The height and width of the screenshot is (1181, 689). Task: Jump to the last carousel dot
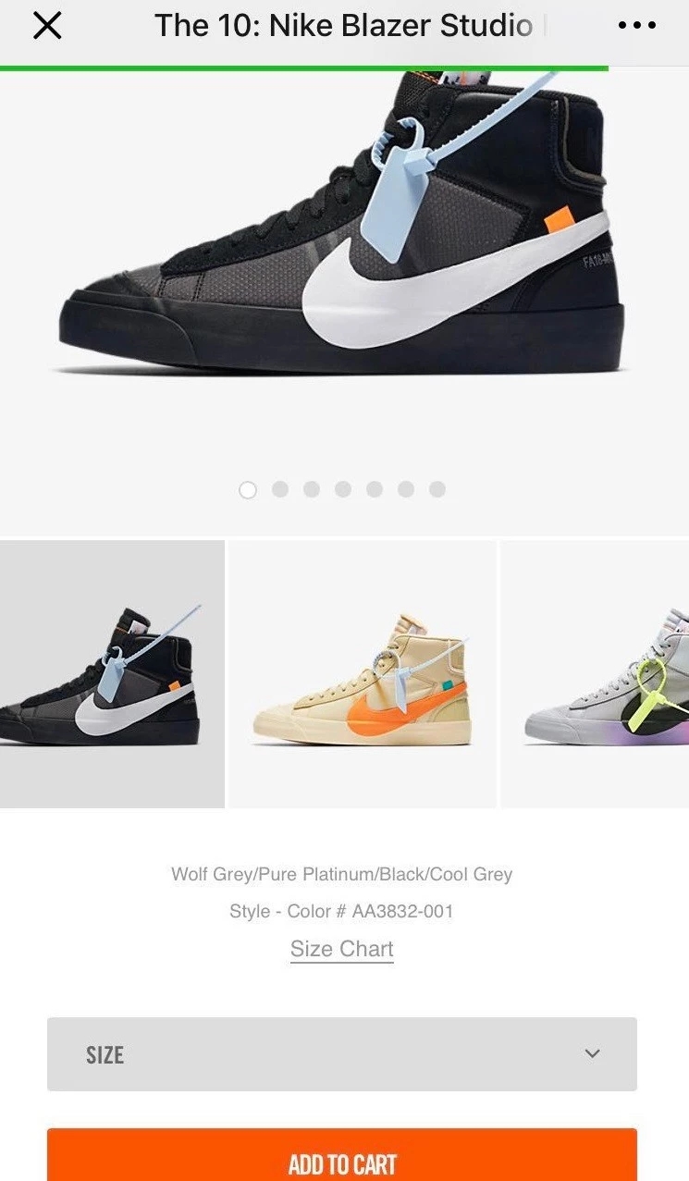point(437,489)
